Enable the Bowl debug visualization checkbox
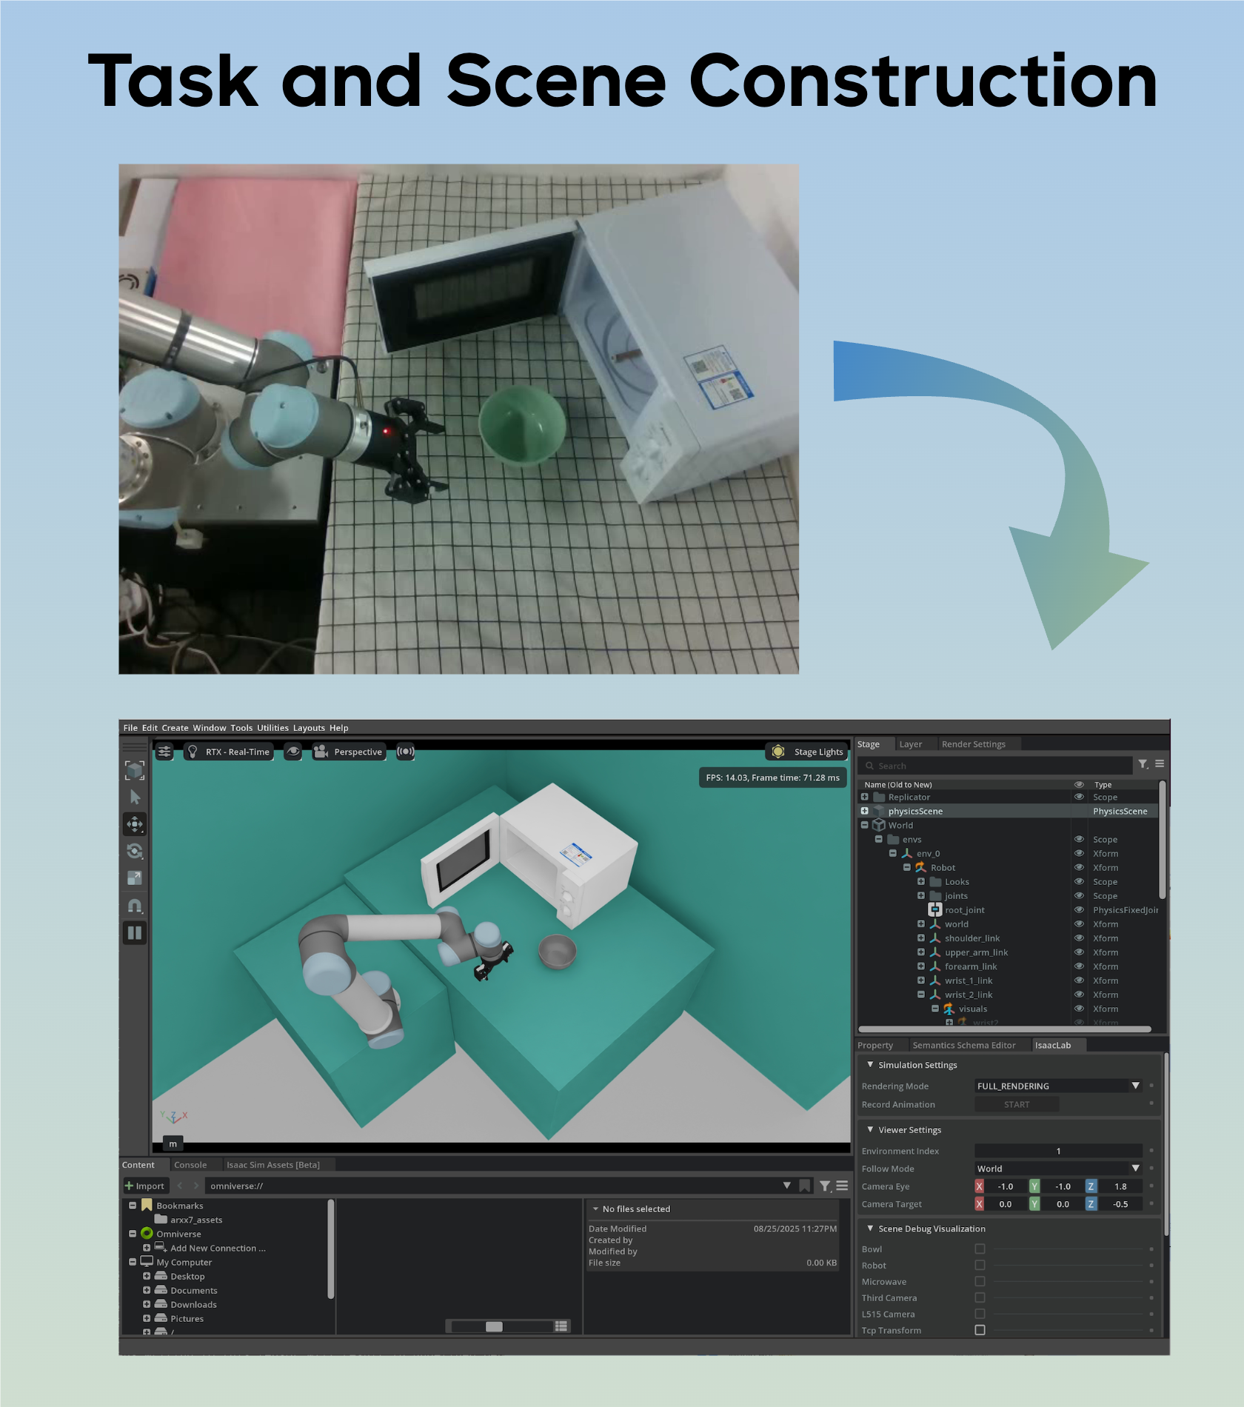 pyautogui.click(x=980, y=1249)
